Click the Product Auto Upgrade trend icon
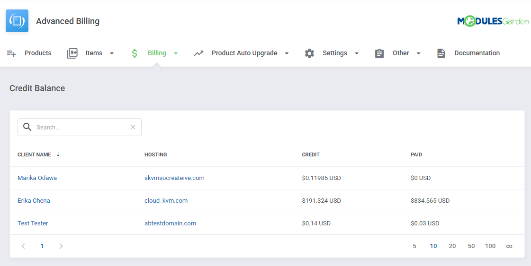531x266 pixels. click(x=198, y=53)
